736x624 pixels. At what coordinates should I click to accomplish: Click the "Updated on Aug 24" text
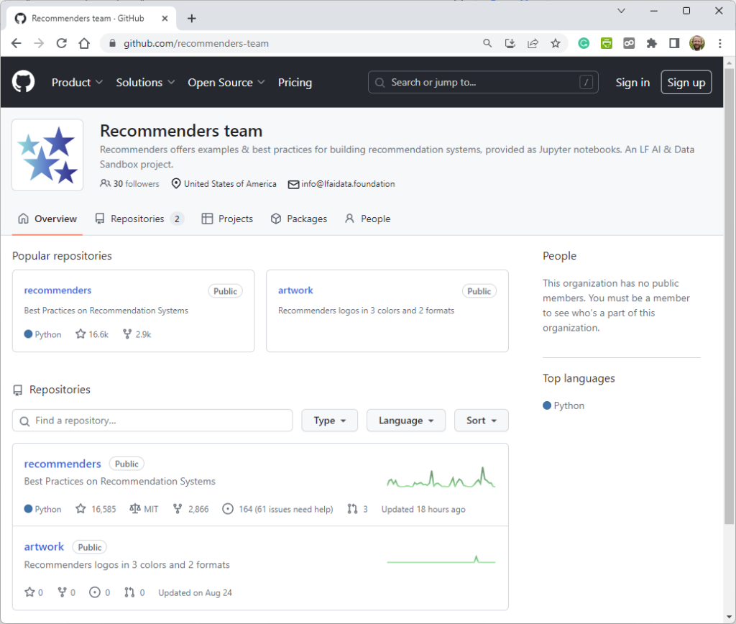(195, 592)
